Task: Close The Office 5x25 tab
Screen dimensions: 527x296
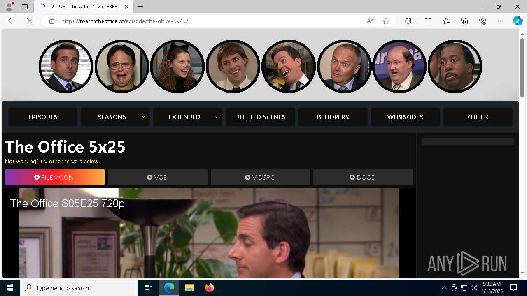Action: pos(126,7)
